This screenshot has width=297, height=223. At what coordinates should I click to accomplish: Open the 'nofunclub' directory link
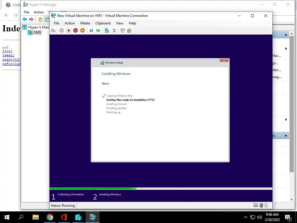pyautogui.click(x=12, y=64)
